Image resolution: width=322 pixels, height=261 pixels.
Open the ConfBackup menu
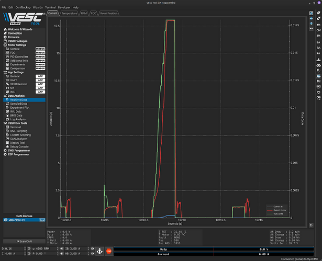coord(23,7)
